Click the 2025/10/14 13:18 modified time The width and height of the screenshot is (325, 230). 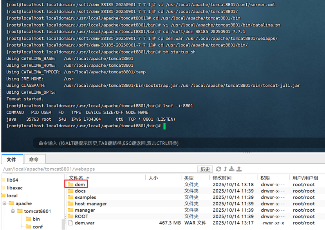233,184
